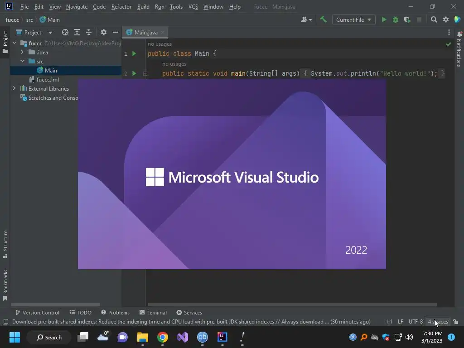Click UTF-8 encoding in status bar
The width and height of the screenshot is (464, 348).
coord(416,322)
